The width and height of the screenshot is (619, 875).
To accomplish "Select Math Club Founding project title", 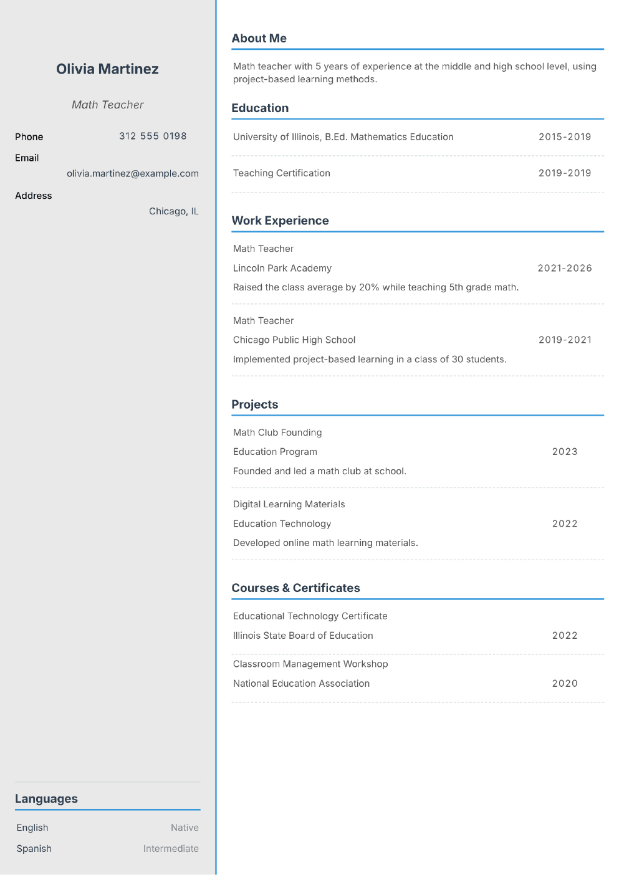I will [277, 433].
